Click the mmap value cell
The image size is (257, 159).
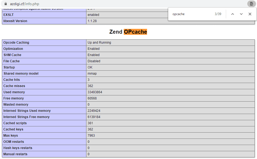pos(92,74)
